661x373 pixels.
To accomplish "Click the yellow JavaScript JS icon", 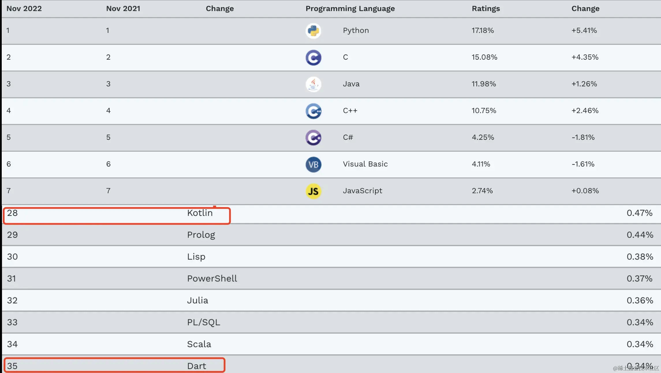I will [313, 191].
